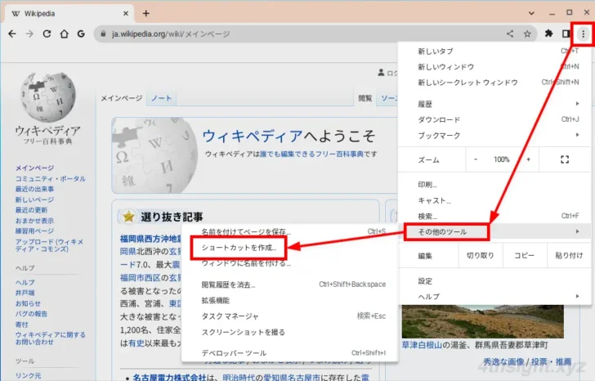Go back with the browser back arrow
595x381 pixels.
click(x=12, y=34)
